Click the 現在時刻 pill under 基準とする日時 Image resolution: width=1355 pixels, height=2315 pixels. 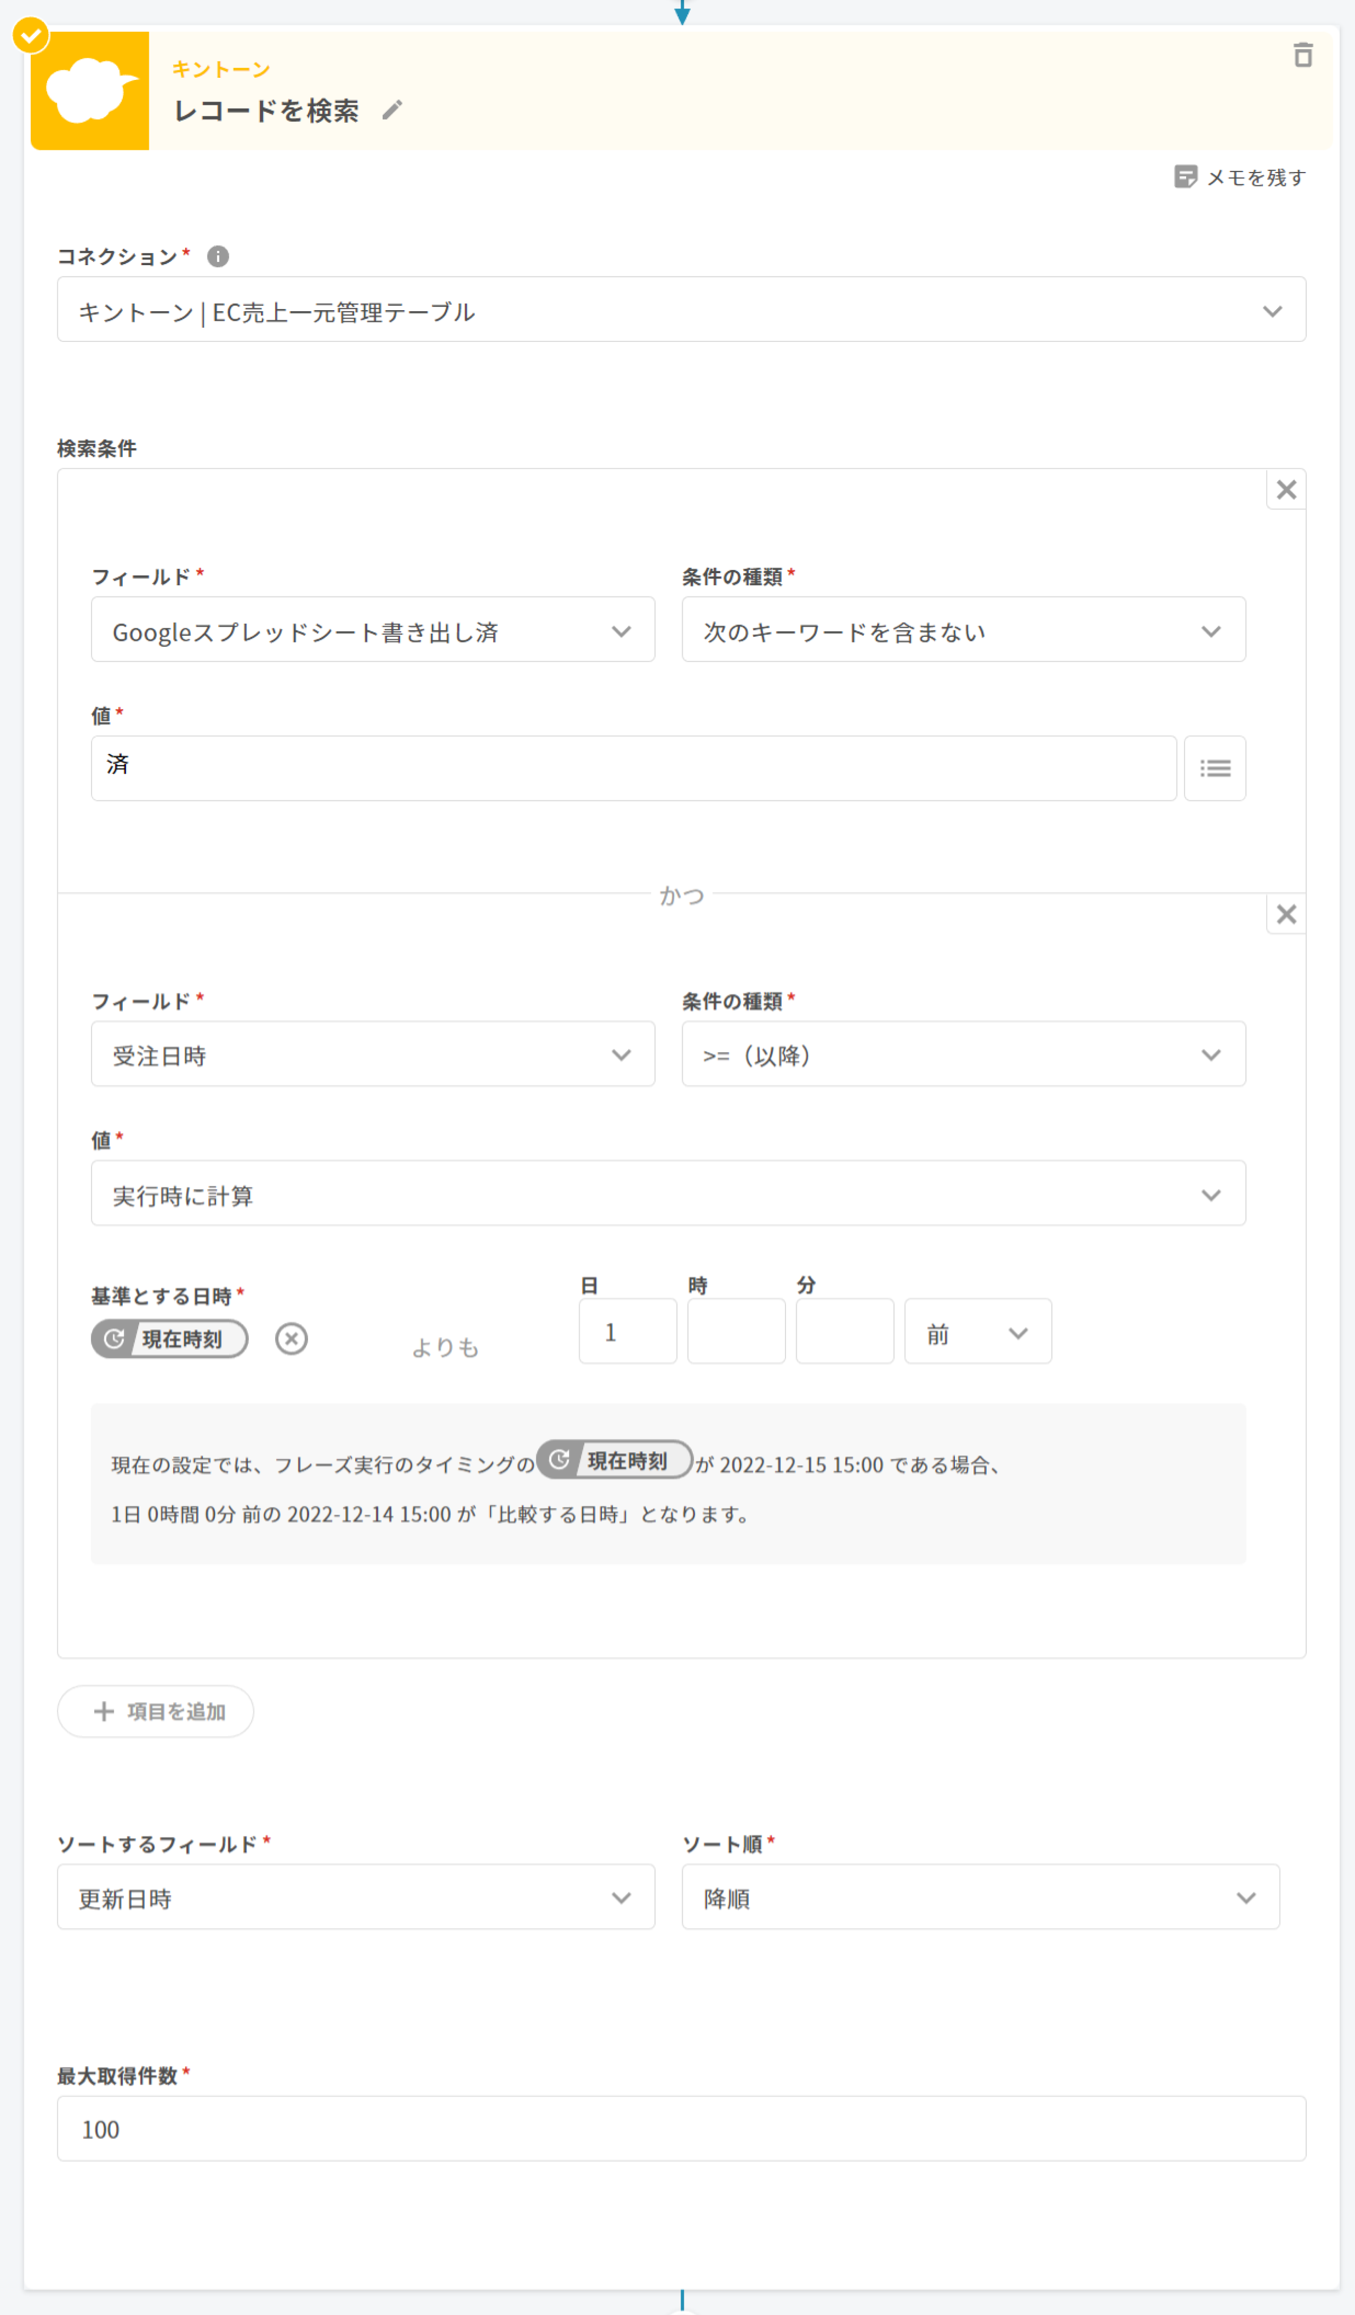tap(170, 1339)
